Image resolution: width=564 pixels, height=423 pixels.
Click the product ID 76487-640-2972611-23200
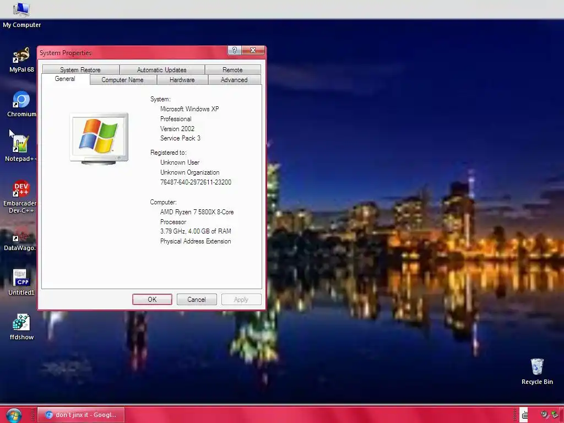[x=196, y=182]
